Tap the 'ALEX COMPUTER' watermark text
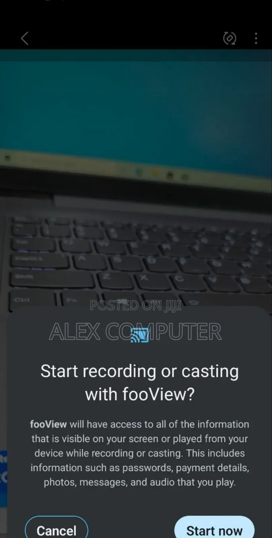Viewport: 272px width, 538px height. tap(135, 332)
